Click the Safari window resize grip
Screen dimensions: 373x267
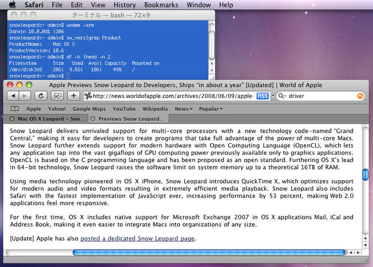pyautogui.click(x=366, y=260)
